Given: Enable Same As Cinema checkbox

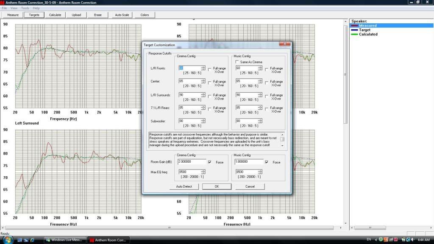Looking at the screenshot, I should (x=237, y=62).
